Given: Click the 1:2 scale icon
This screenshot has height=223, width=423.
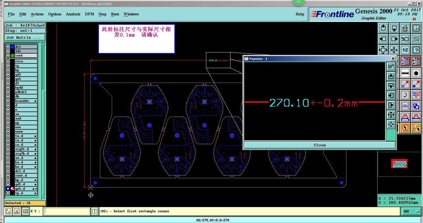Looking at the screenshot, I should 405,50.
